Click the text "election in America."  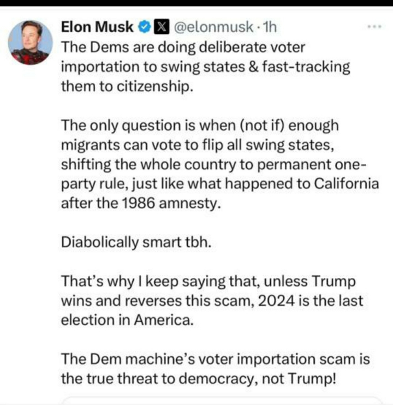(127, 320)
